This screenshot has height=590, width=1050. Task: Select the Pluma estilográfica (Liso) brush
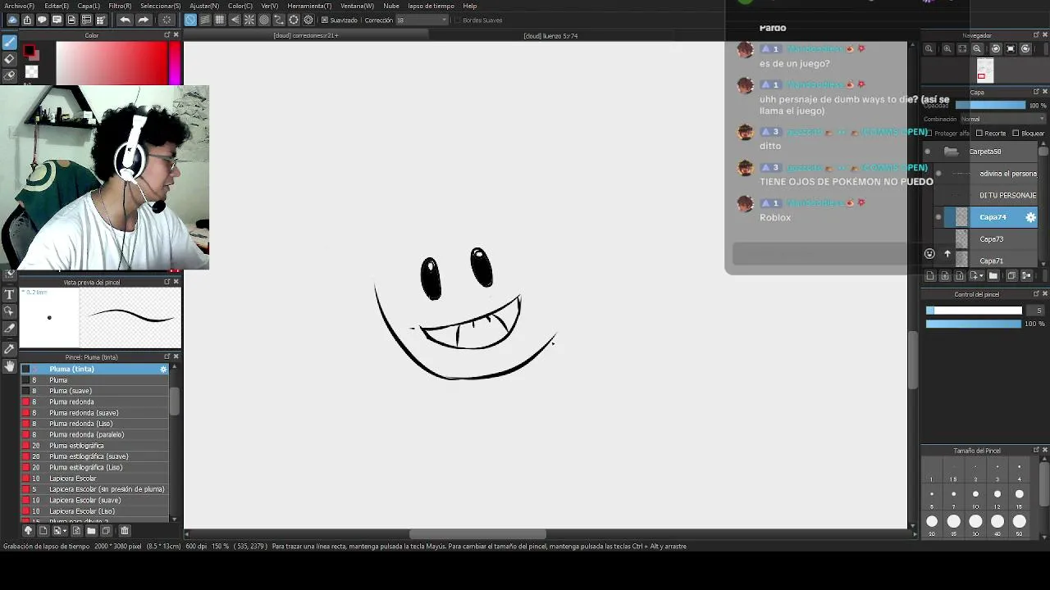pos(94,468)
